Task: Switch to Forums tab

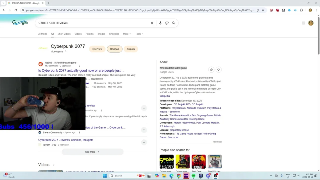Action: coord(89,34)
